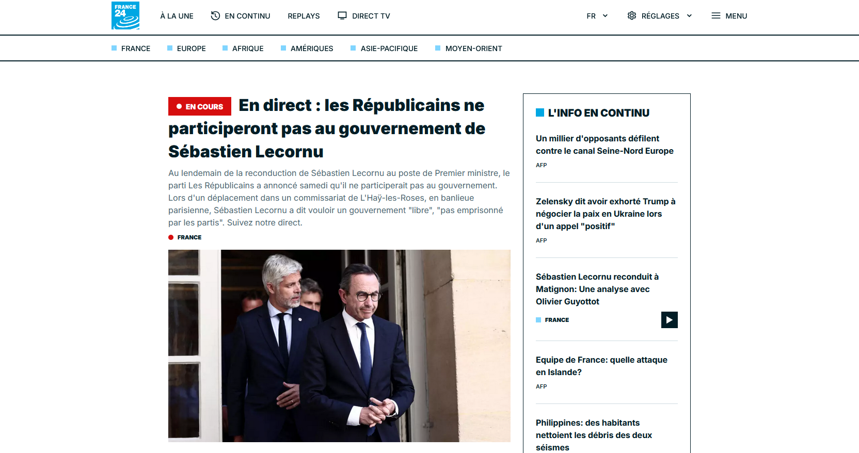The width and height of the screenshot is (859, 453).
Task: Expand the FR language dropdown
Action: coord(597,16)
